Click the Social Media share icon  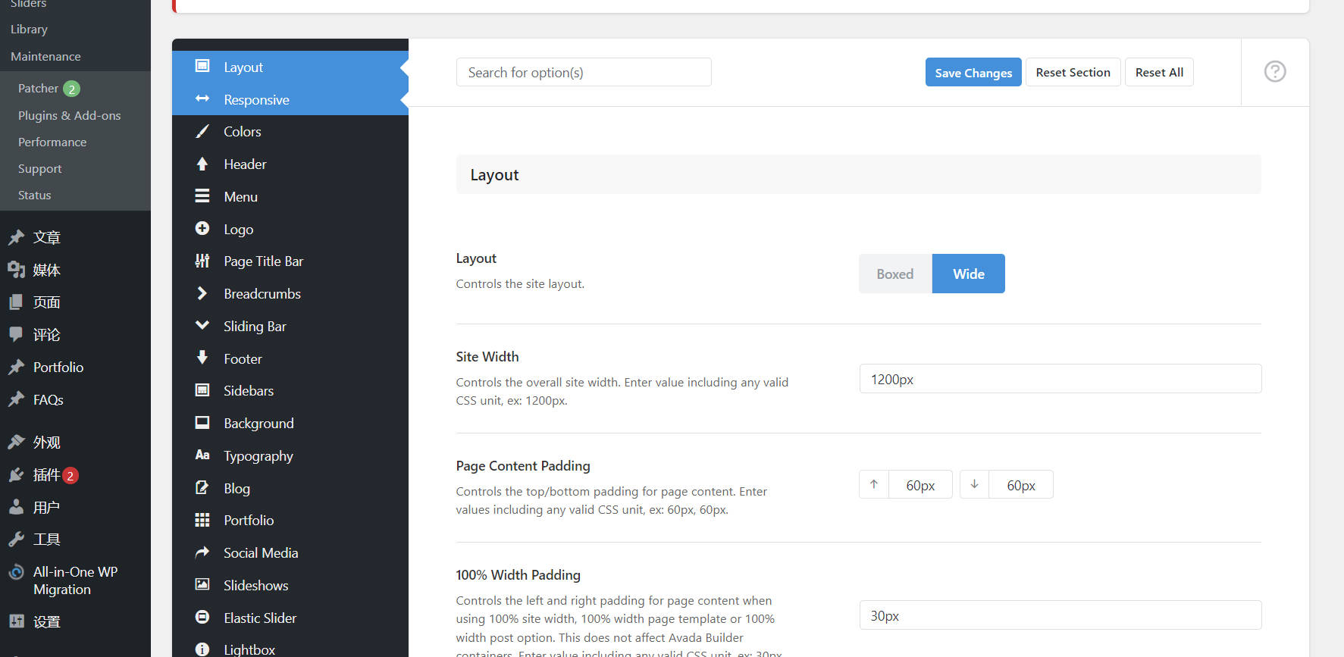tap(202, 552)
